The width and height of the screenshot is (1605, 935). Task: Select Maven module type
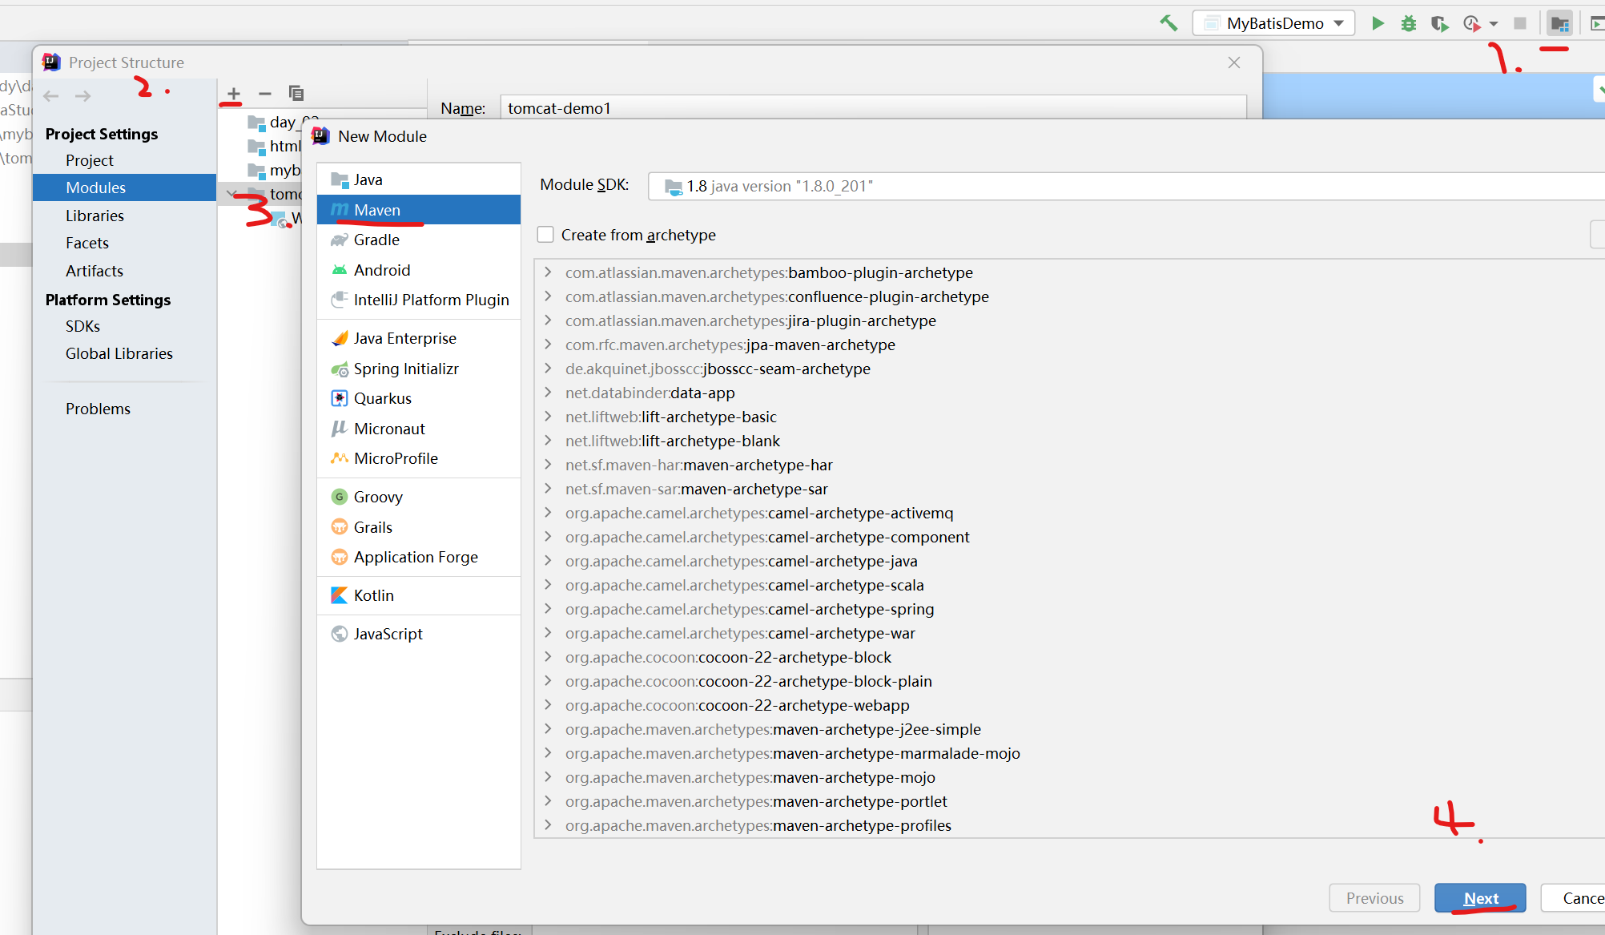pyautogui.click(x=419, y=210)
